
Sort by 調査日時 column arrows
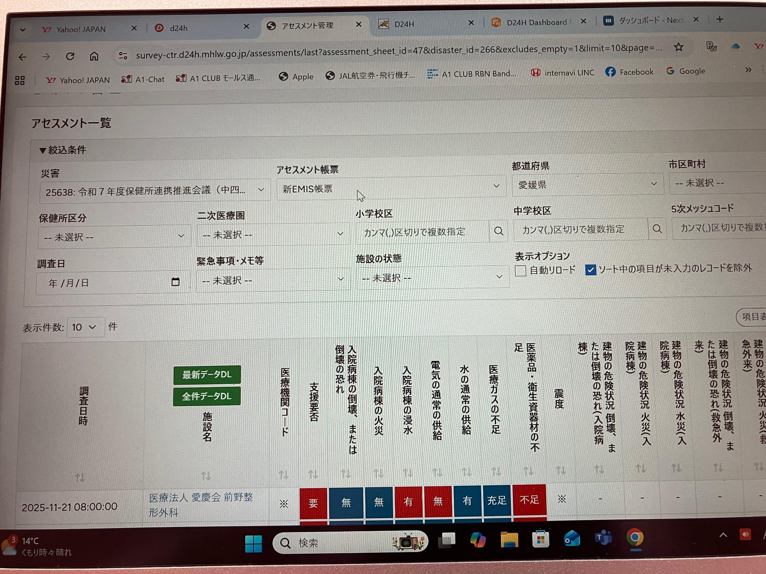80,477
